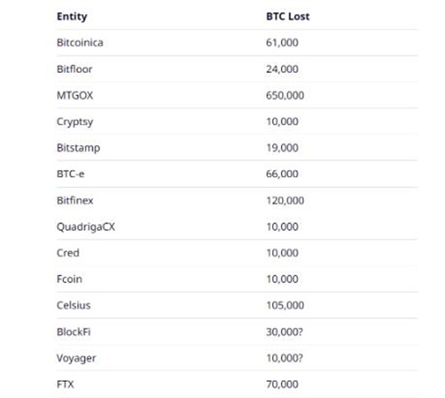Click the Celsius entity name
This screenshot has width=445, height=398.
(x=74, y=305)
